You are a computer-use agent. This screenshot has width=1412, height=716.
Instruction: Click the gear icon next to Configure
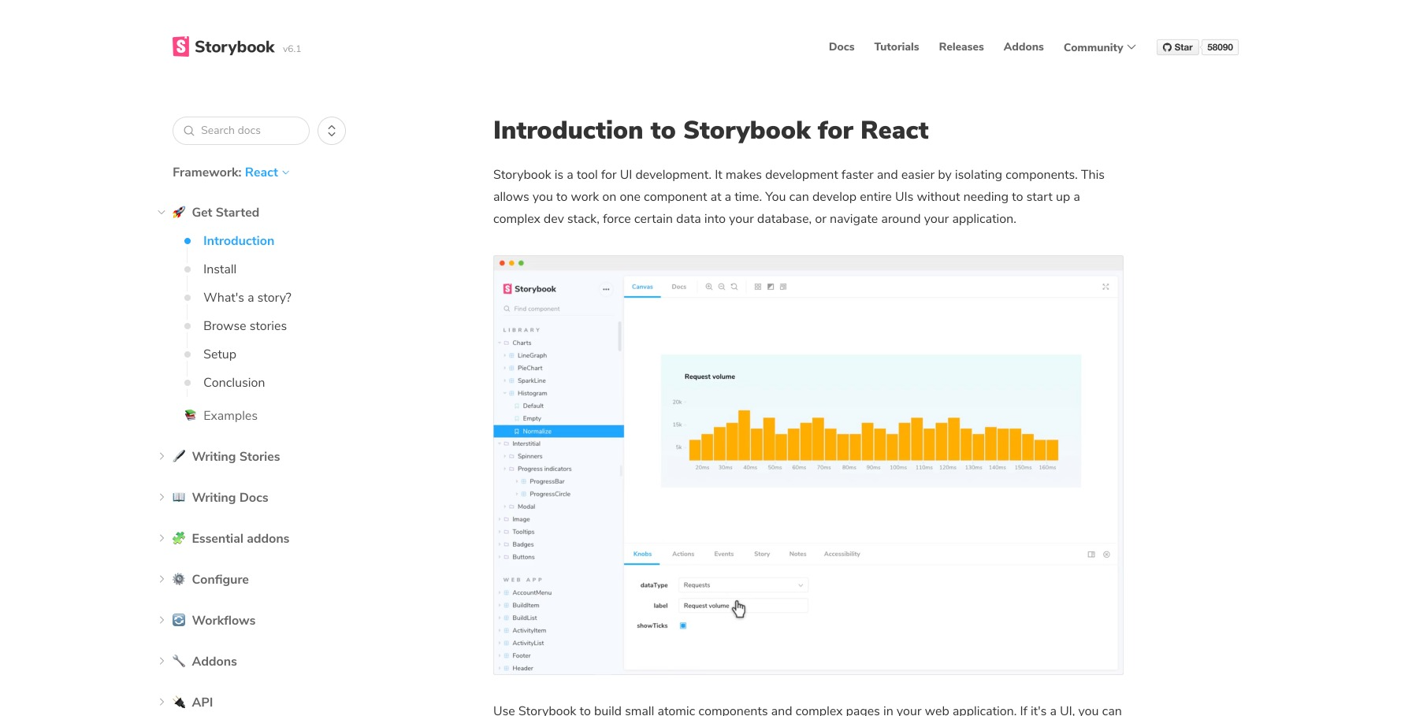179,579
